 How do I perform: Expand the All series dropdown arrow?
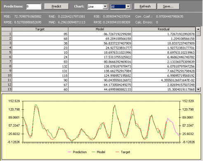(x=128, y=7)
